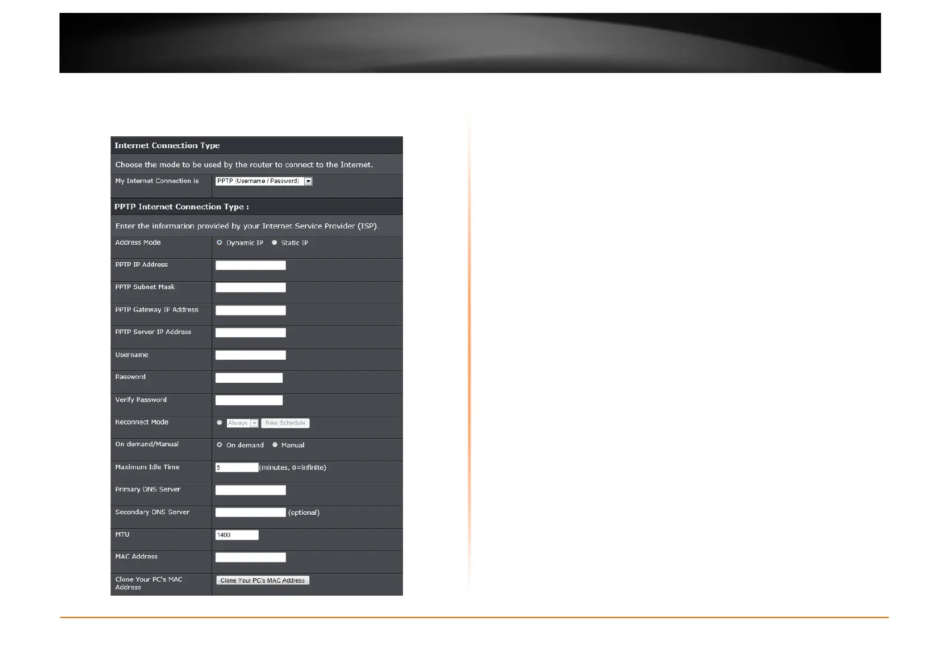945x668 pixels.
Task: Click the 'Reconnect Mode' row label
Action: tap(141, 422)
